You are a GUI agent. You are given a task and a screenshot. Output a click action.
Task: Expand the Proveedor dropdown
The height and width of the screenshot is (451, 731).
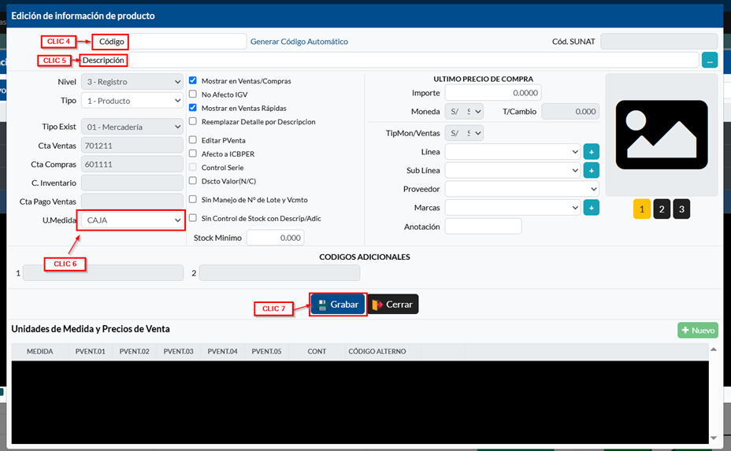click(521, 189)
